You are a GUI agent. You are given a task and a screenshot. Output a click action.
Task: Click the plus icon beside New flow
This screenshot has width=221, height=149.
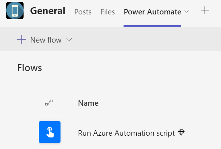(x=21, y=39)
